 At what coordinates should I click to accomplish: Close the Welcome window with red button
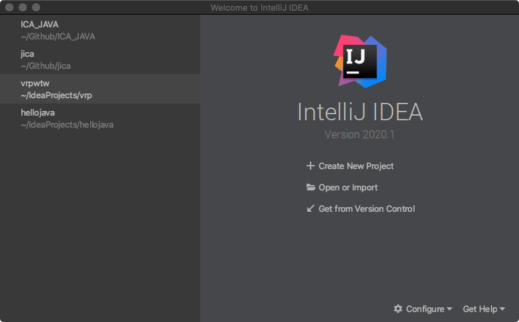pyautogui.click(x=10, y=7)
